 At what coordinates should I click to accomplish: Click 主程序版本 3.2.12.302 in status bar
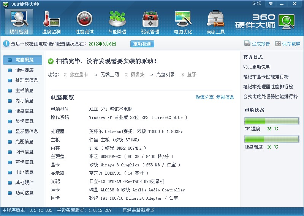27,210
